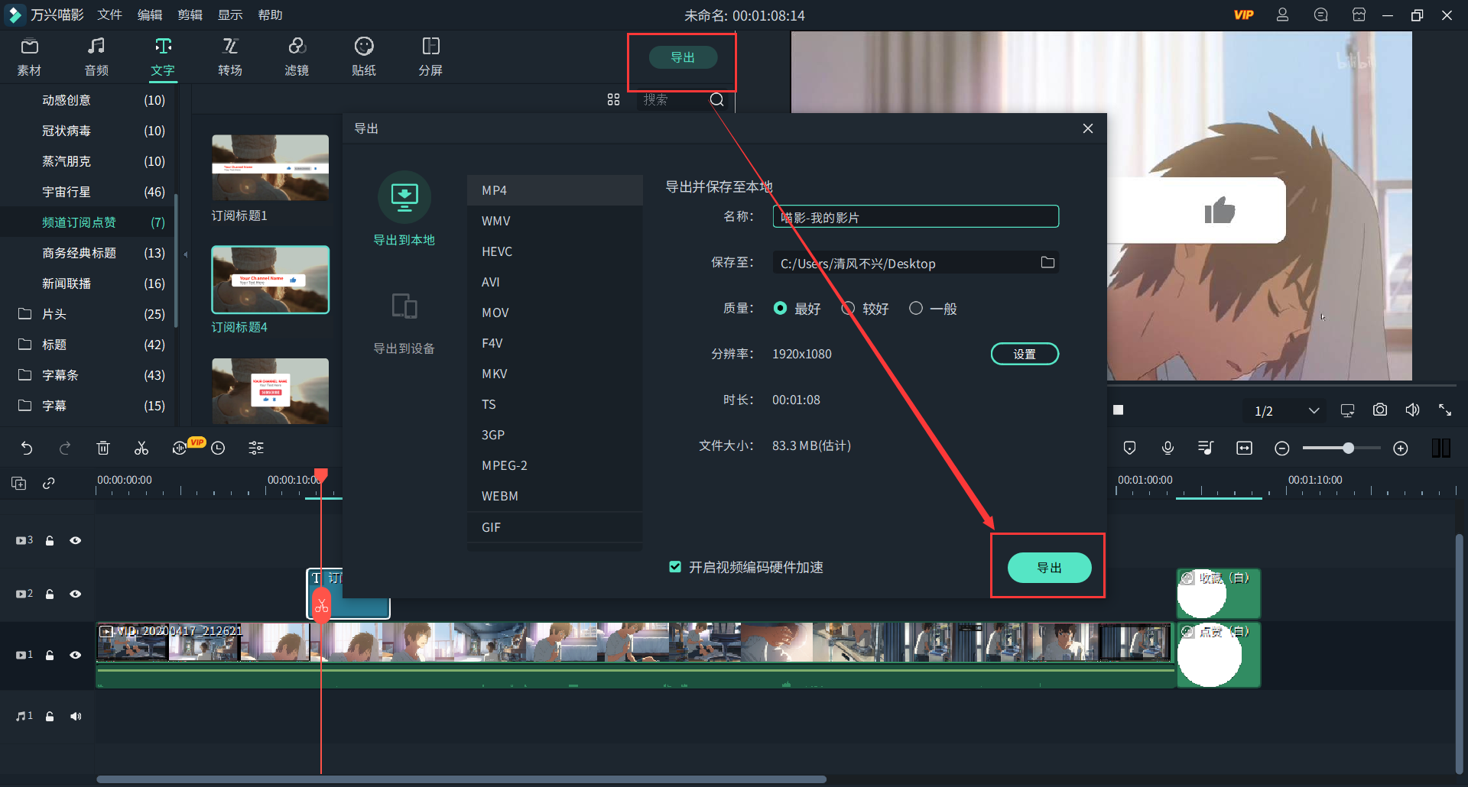Expand the 片头 folder in the sidebar
This screenshot has height=787, width=1468.
click(54, 314)
